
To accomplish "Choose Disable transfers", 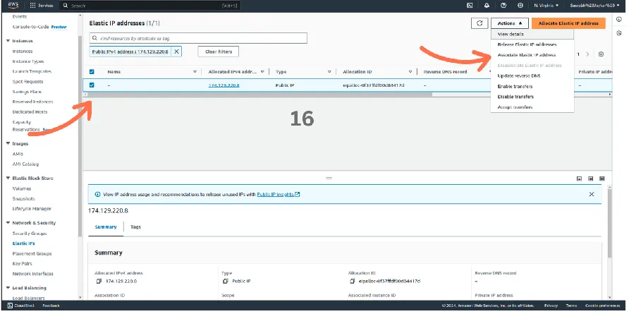I will coord(532,97).
